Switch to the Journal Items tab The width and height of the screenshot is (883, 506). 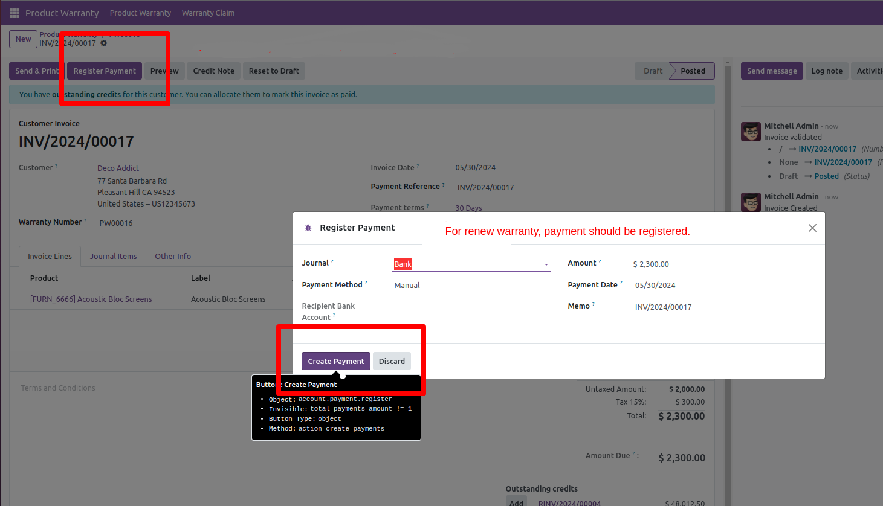click(x=113, y=256)
